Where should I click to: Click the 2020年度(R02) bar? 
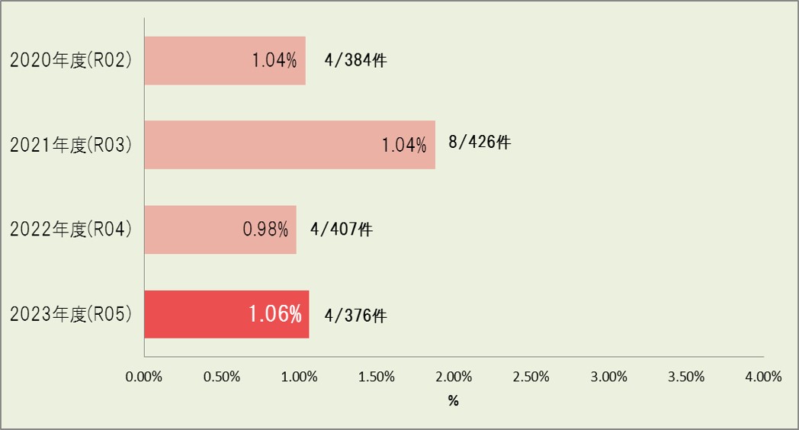(x=225, y=61)
